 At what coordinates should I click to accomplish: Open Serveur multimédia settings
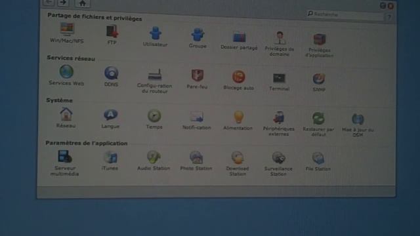click(x=64, y=163)
